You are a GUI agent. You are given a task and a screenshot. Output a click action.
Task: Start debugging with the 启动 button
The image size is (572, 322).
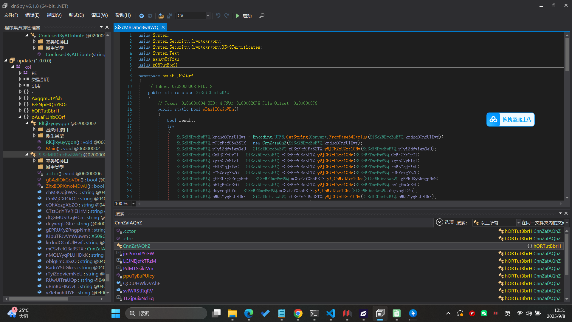pyautogui.click(x=244, y=16)
